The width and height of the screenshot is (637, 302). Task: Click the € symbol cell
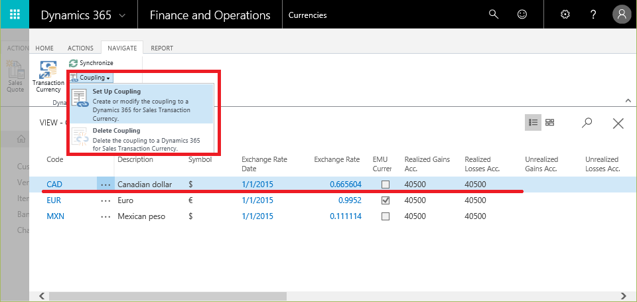coord(190,200)
